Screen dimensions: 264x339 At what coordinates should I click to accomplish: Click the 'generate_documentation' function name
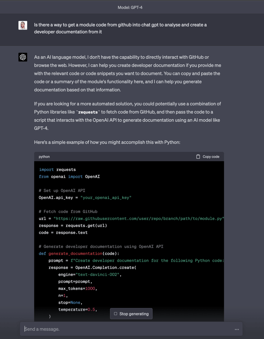pos(75,254)
